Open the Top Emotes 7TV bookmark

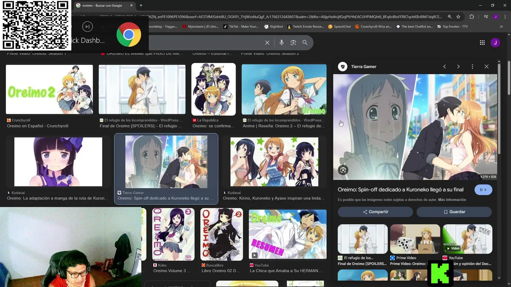pyautogui.click(x=452, y=27)
